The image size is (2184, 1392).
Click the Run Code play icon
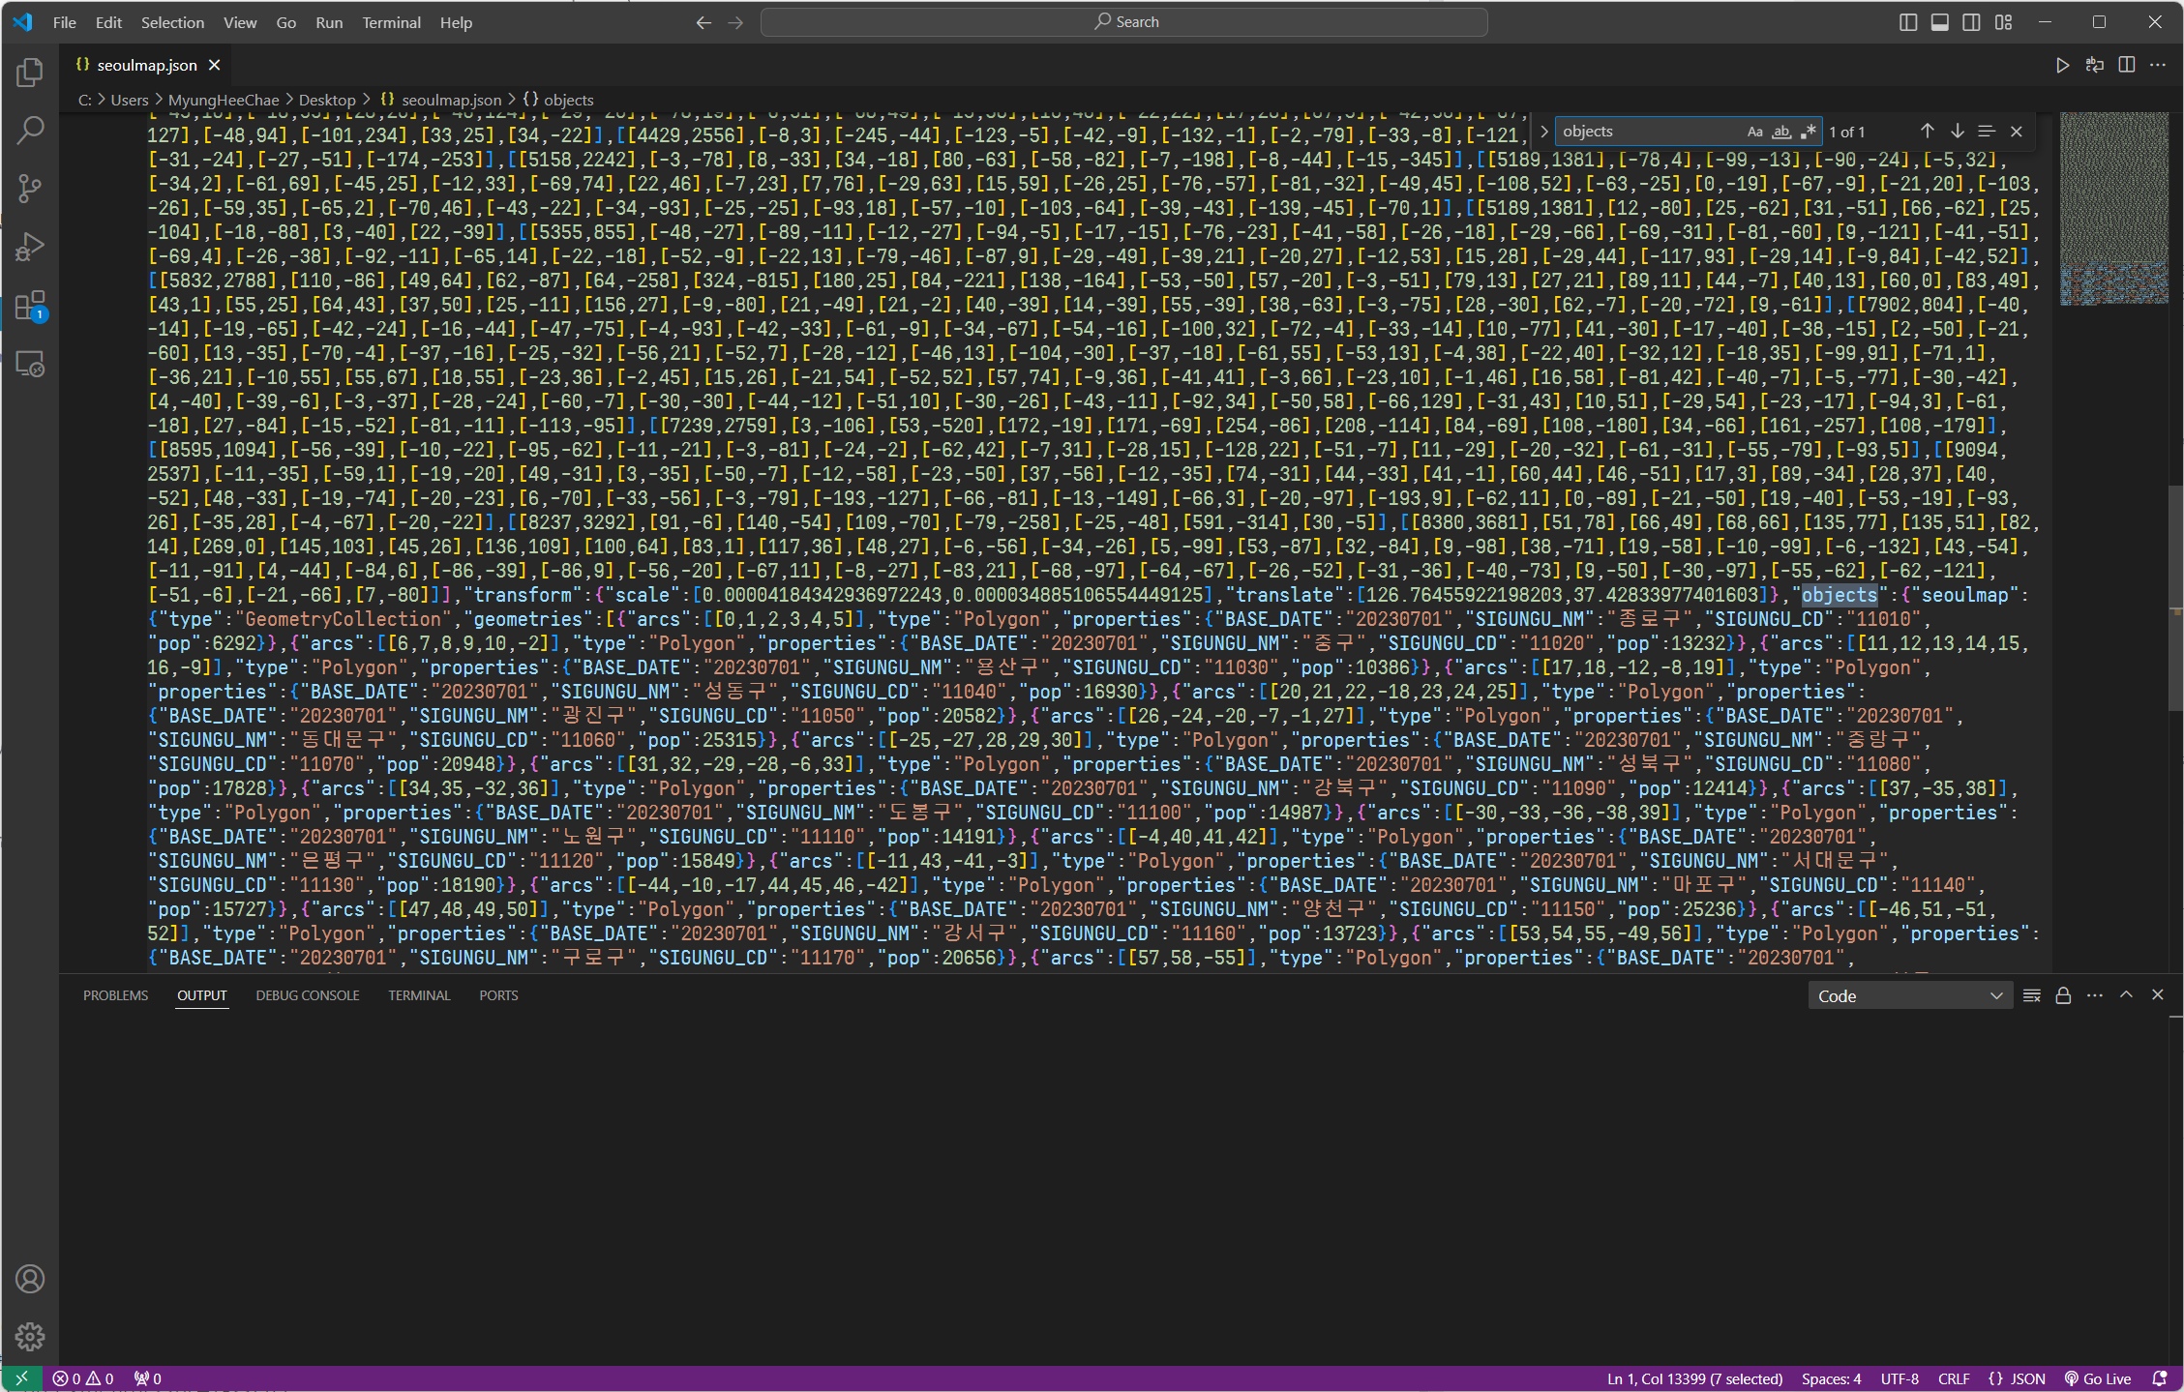point(2062,65)
